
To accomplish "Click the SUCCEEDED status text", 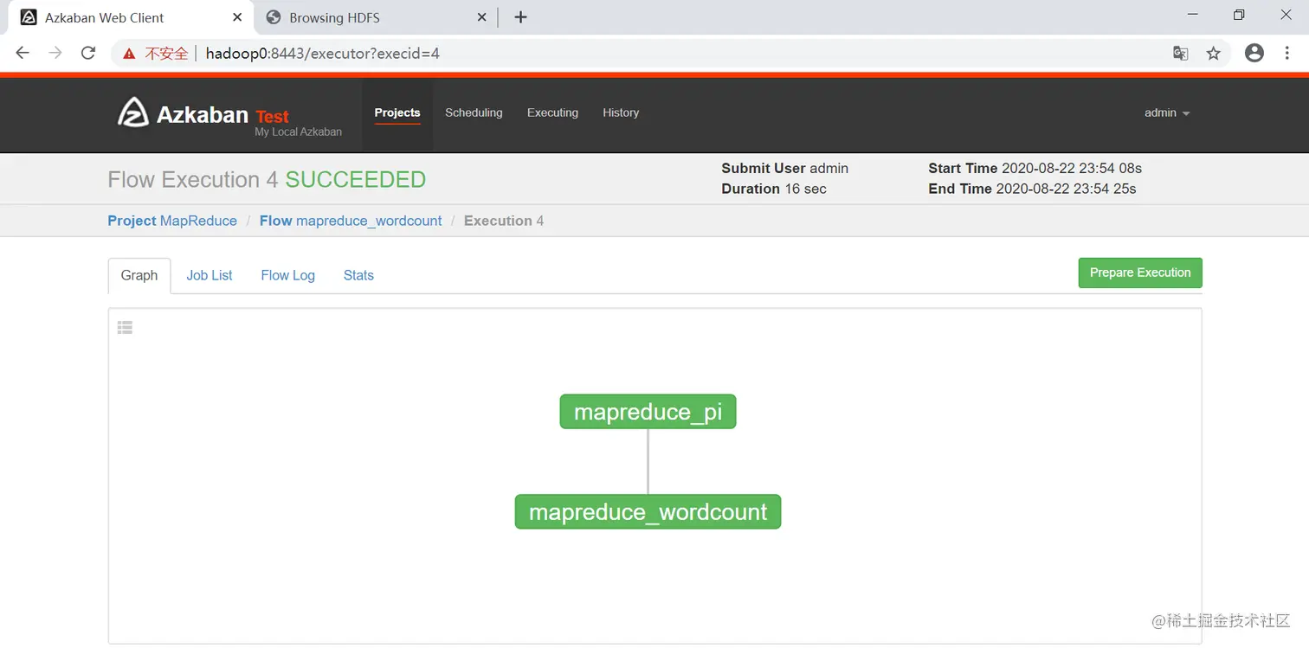I will point(356,179).
